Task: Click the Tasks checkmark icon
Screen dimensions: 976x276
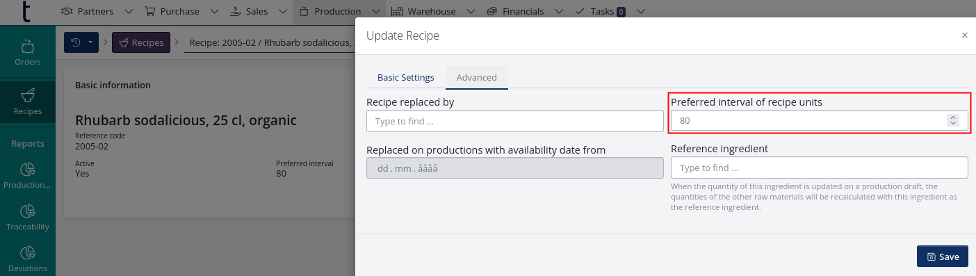Action: (580, 11)
